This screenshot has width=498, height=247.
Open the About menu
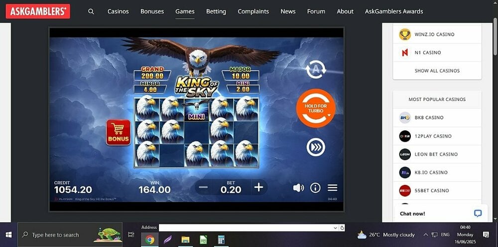(345, 11)
